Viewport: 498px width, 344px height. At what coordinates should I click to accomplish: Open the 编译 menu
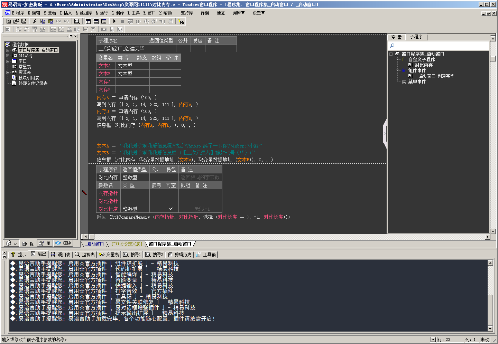pos(118,13)
